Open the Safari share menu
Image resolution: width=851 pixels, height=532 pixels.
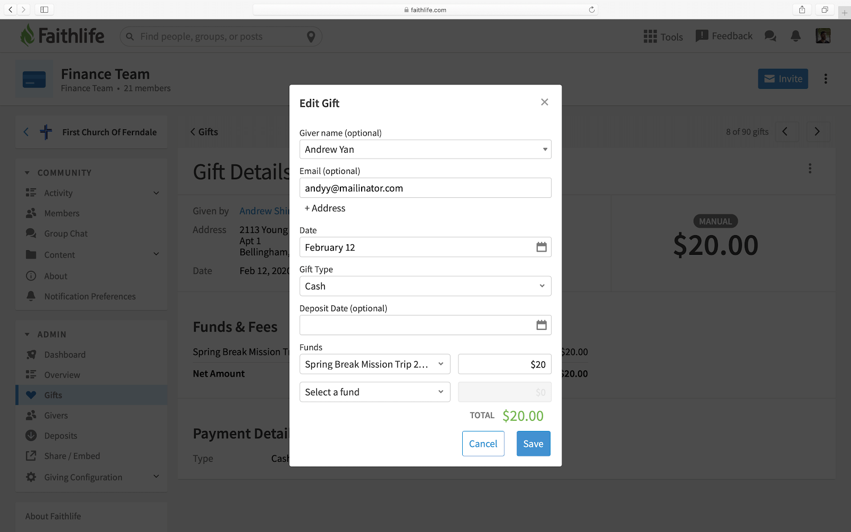coord(802,10)
